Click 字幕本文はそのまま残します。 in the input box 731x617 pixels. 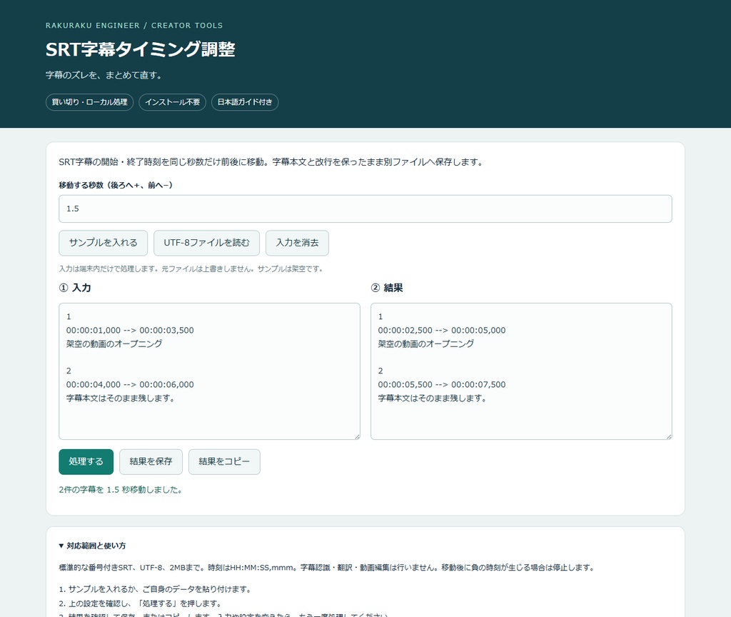click(x=120, y=398)
